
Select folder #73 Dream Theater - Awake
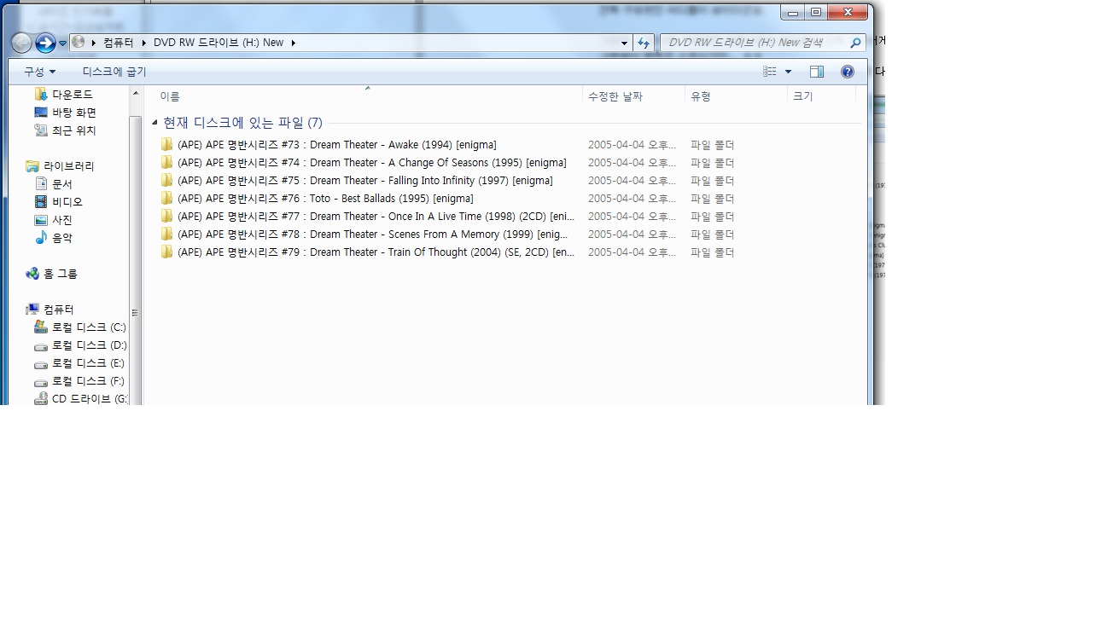(336, 145)
